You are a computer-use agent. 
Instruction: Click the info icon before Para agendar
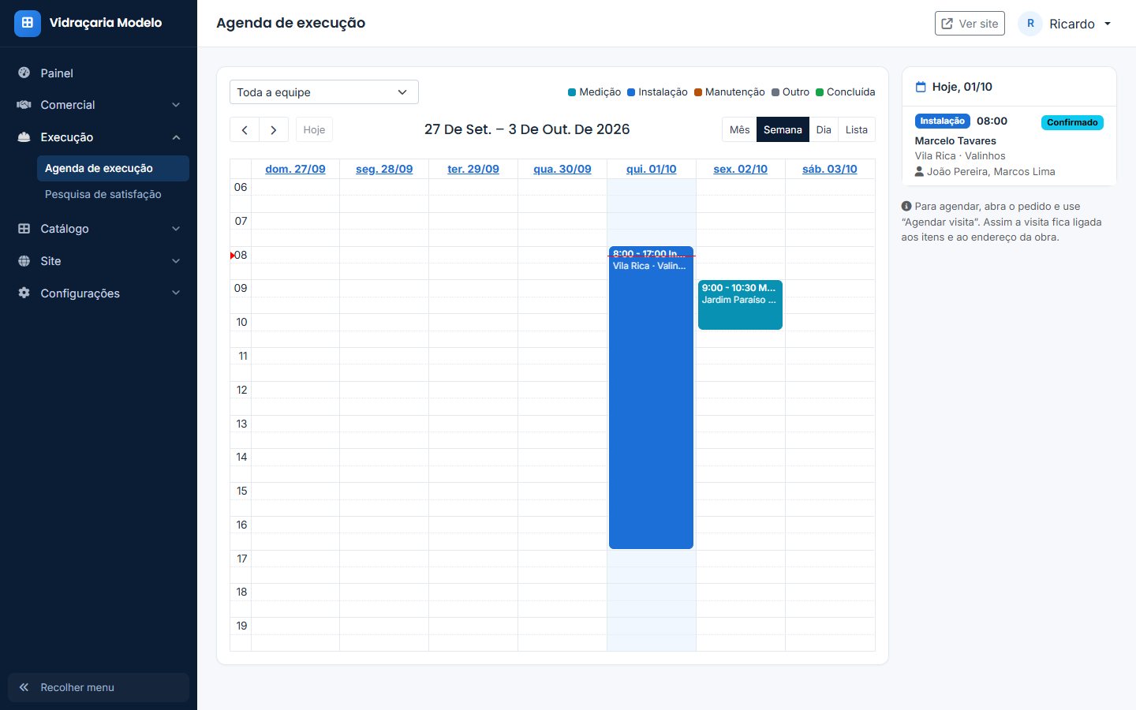[906, 206]
